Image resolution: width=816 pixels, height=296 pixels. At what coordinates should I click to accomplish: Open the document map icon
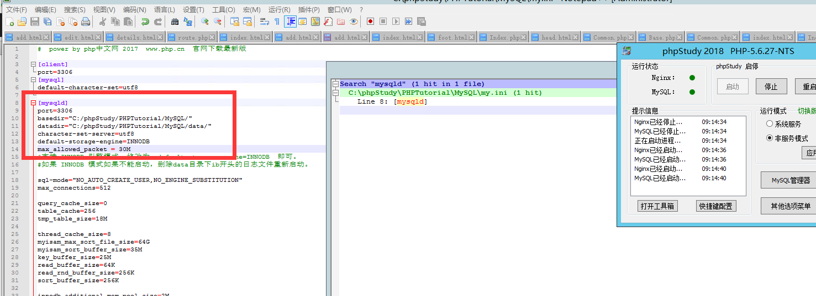315,21
